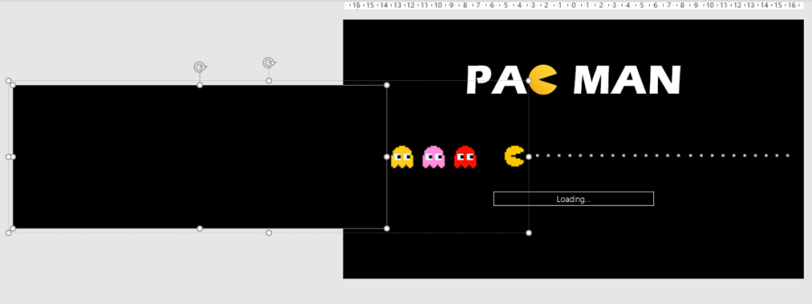Click the bottom-right corner handle of the outer selection
The height and width of the screenshot is (304, 812).
click(529, 233)
